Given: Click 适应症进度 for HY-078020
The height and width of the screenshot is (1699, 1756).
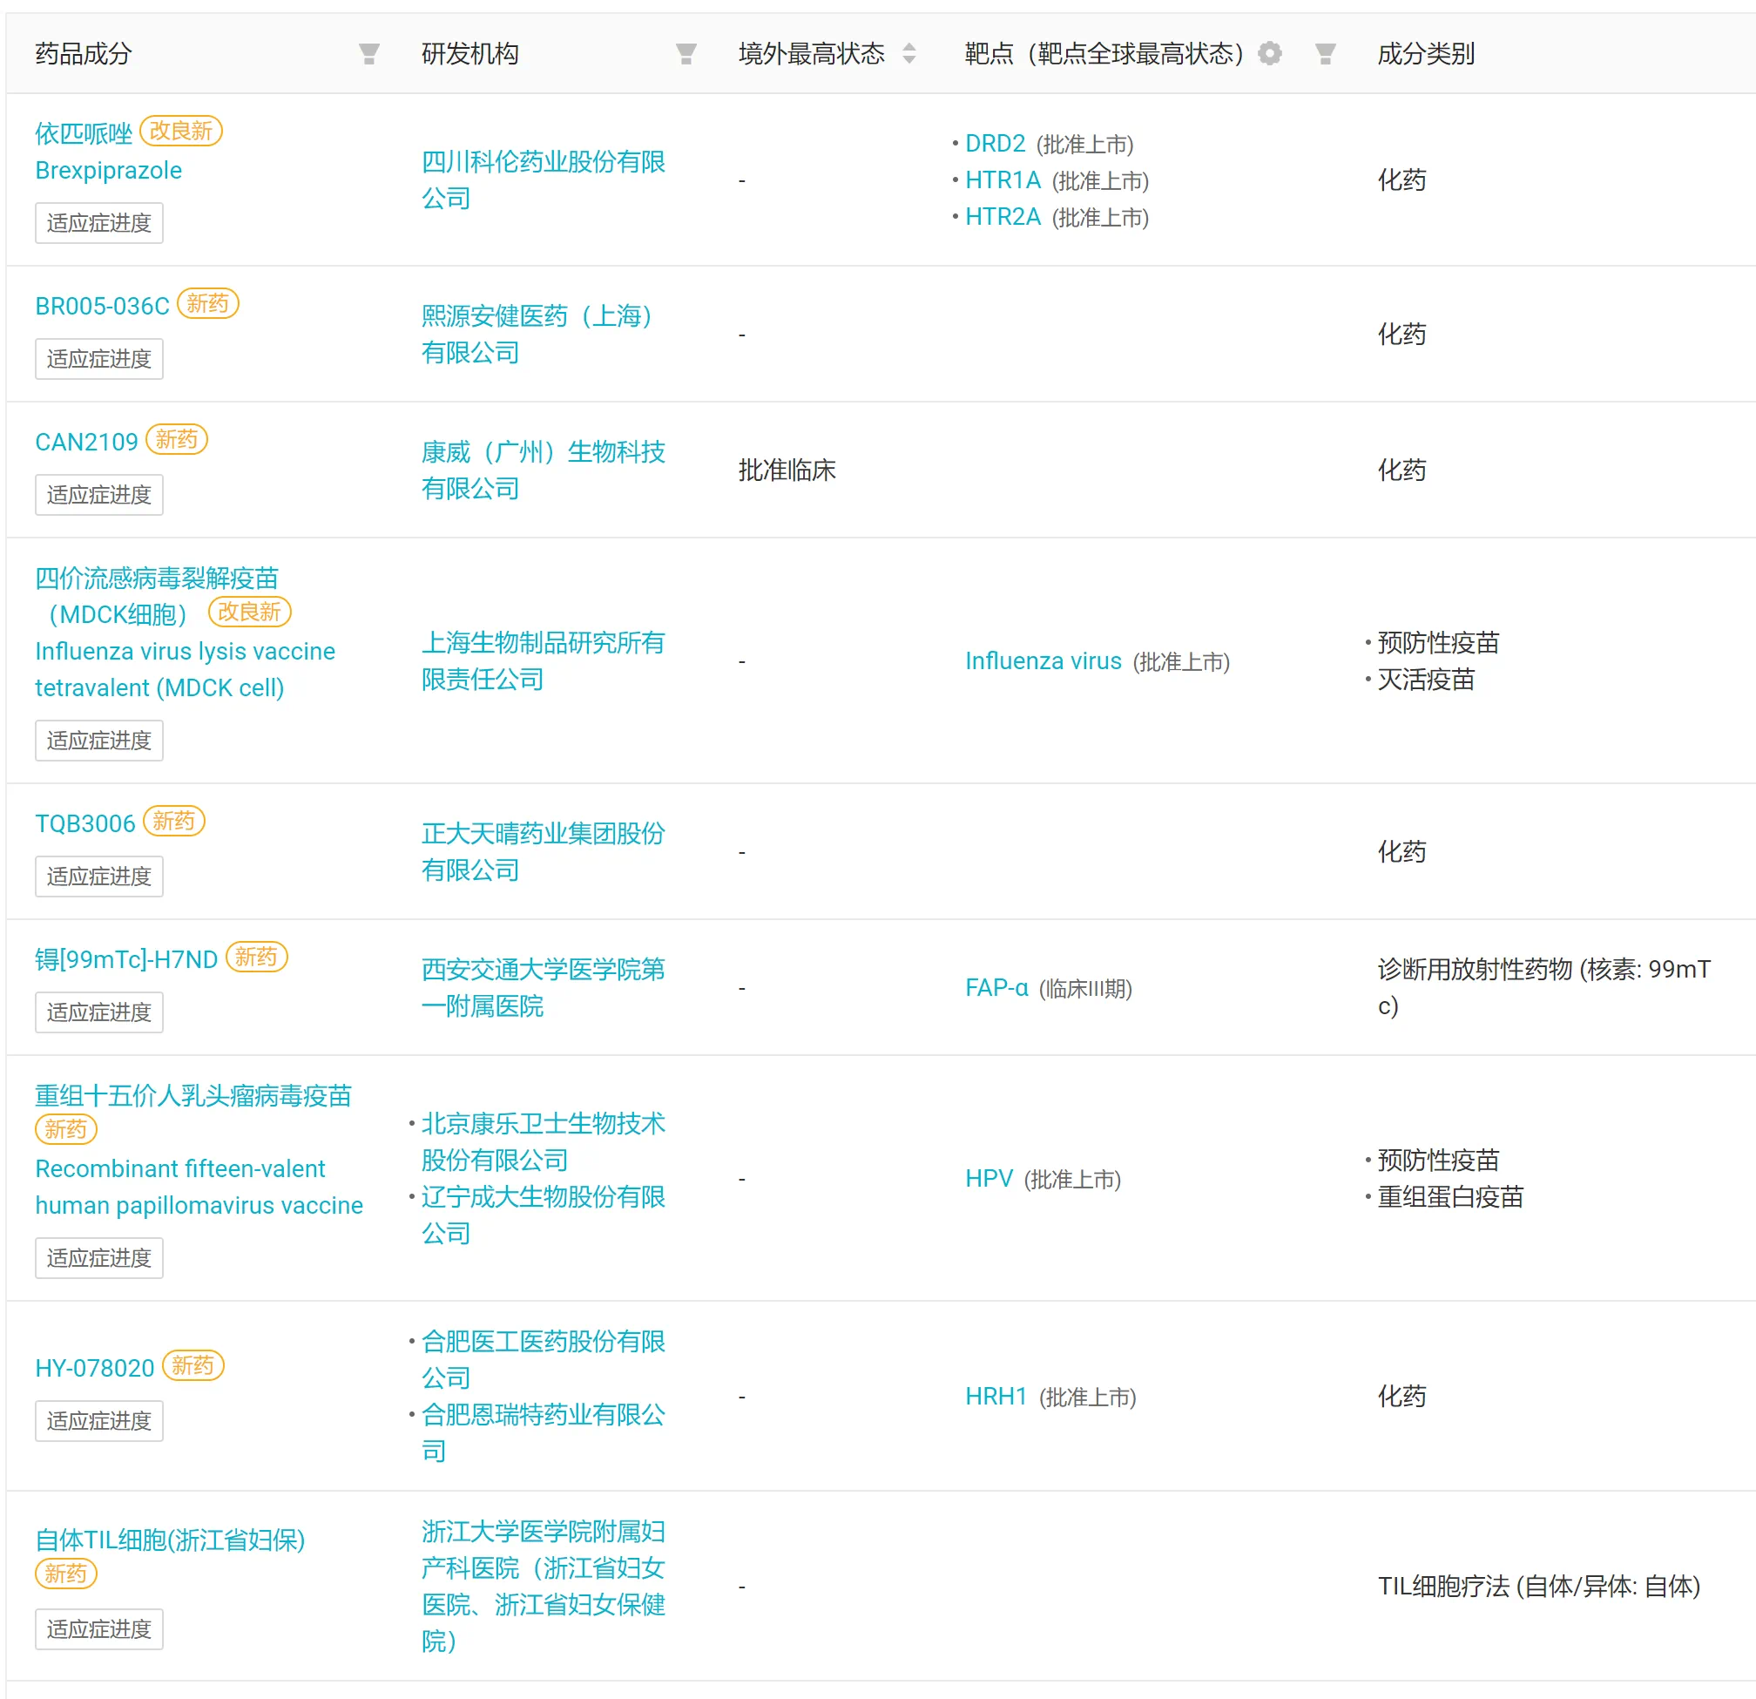Looking at the screenshot, I should pos(98,1421).
